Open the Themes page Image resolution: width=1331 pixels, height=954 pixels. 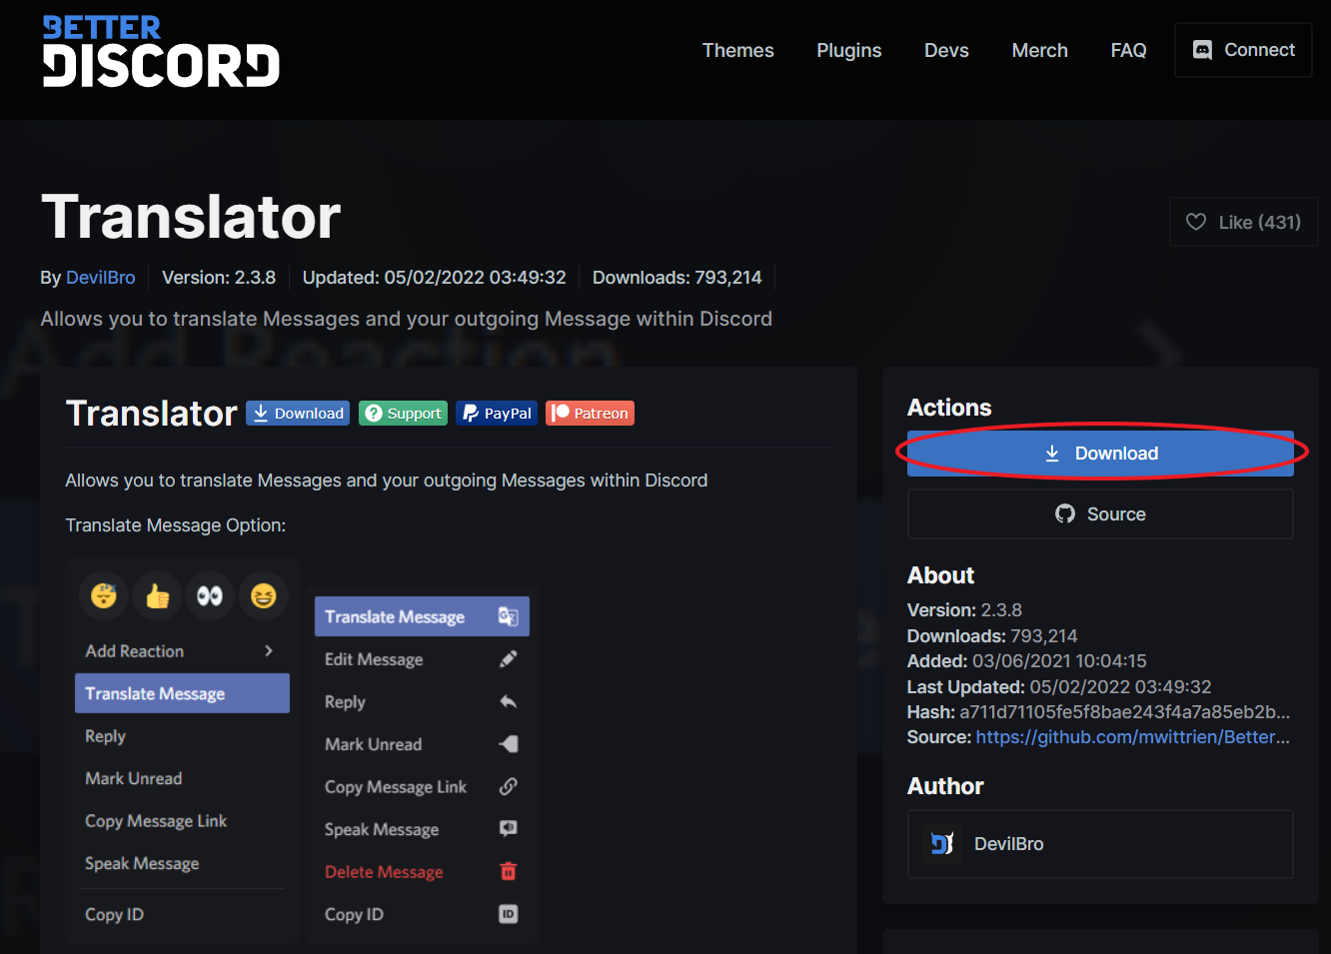[738, 50]
